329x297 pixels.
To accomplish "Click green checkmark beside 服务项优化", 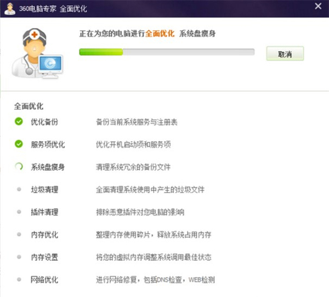I will (19, 144).
